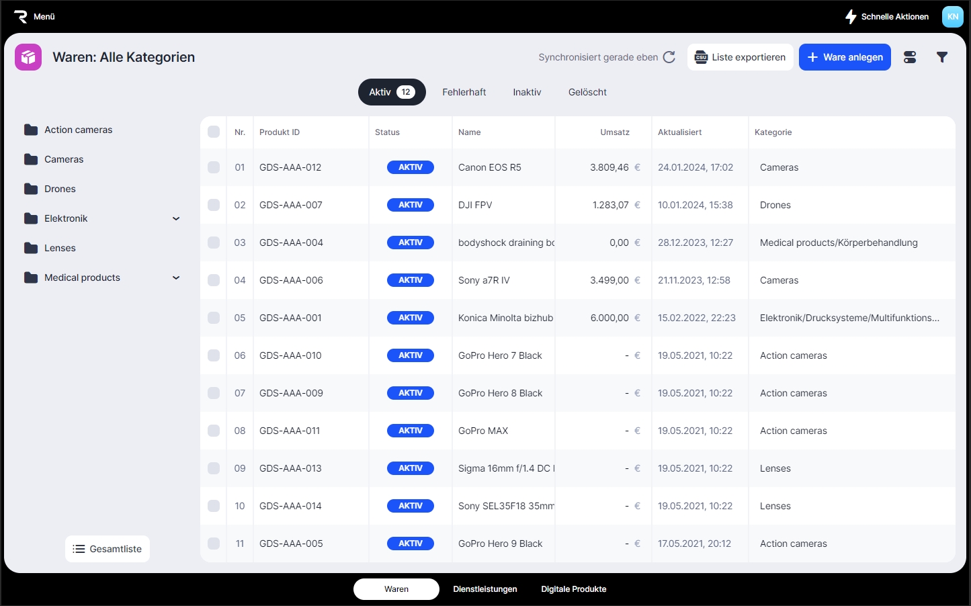
Task: Click the Schnelle Aktionen lightning icon
Action: (x=851, y=17)
